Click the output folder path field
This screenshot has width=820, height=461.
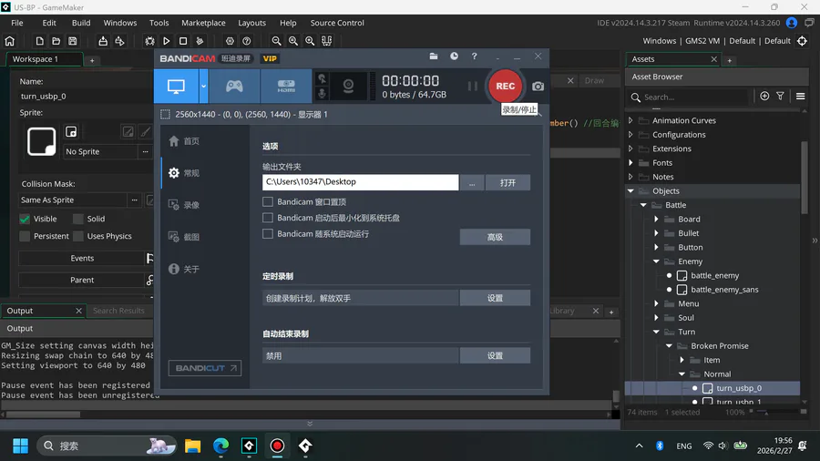[x=360, y=182]
